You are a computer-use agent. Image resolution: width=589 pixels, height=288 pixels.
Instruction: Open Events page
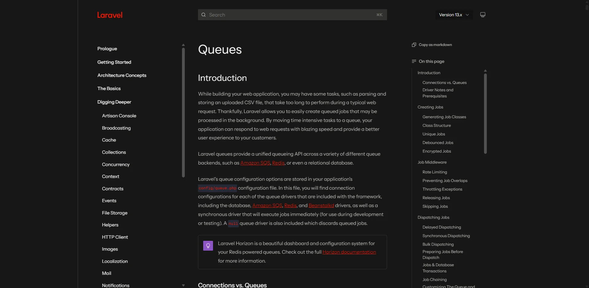pos(109,201)
